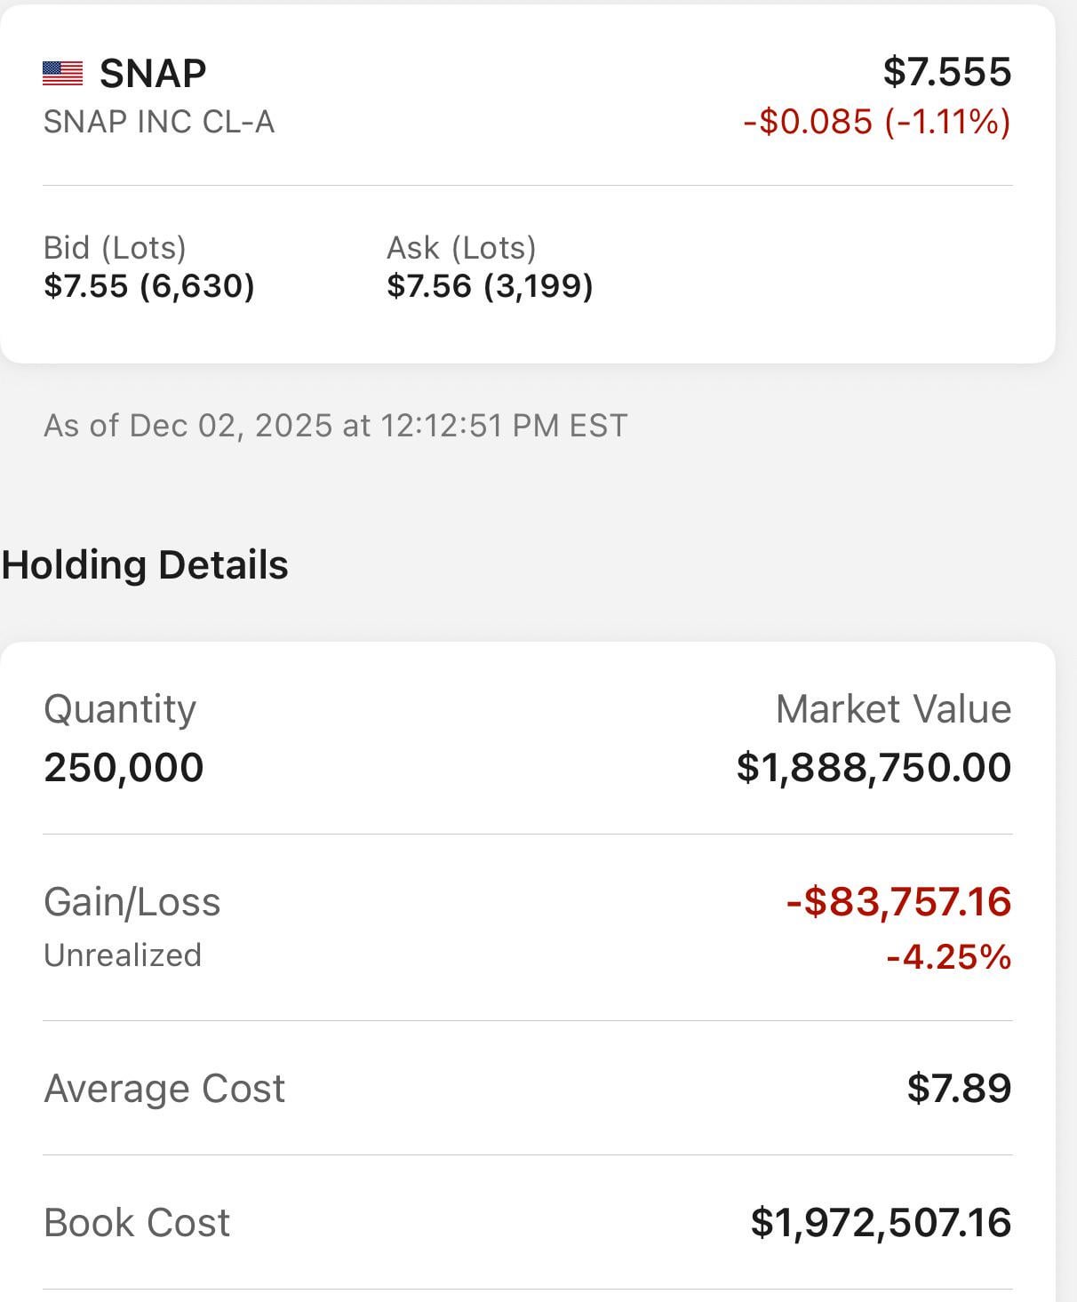Tap the SNAP ticker symbol
Viewport: 1077px width, 1302px height.
tap(153, 73)
